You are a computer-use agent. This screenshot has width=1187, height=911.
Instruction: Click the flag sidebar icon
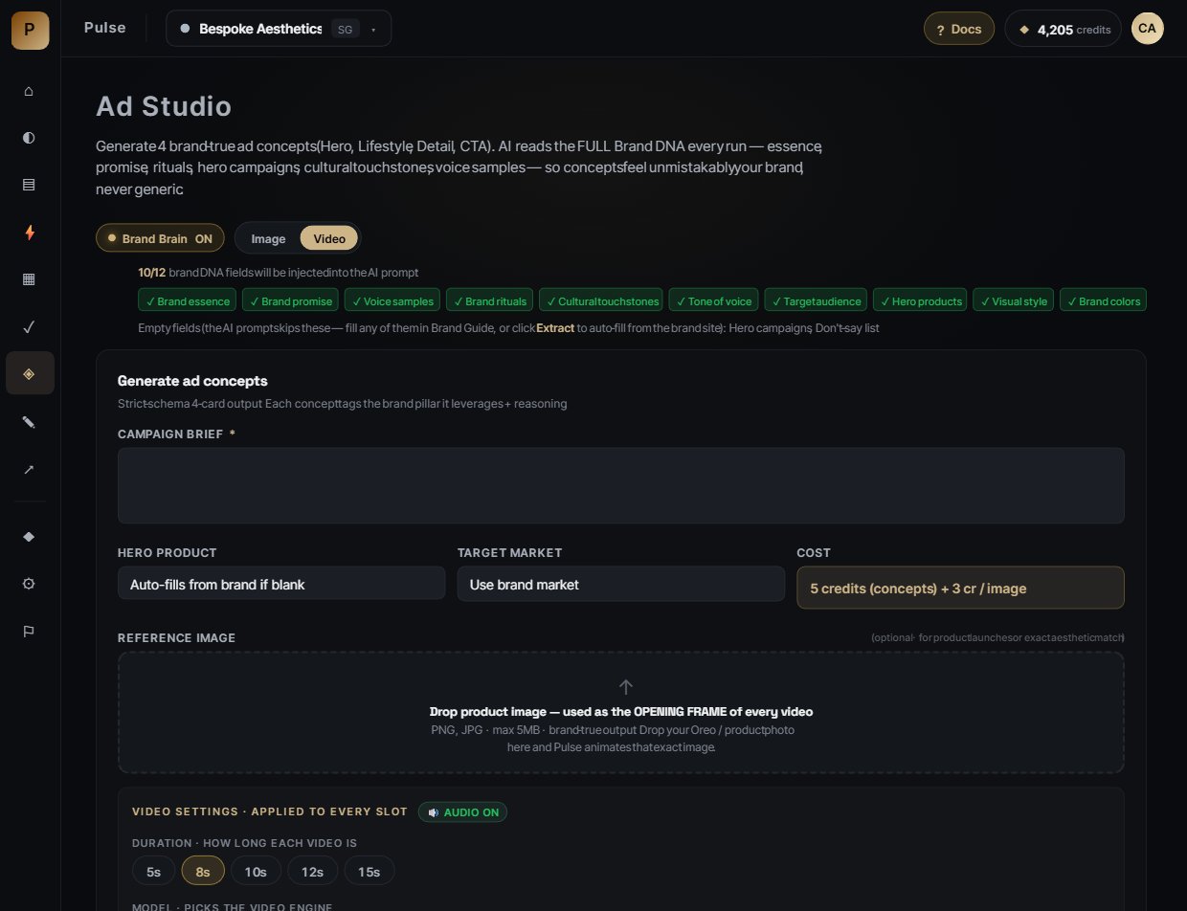29,632
